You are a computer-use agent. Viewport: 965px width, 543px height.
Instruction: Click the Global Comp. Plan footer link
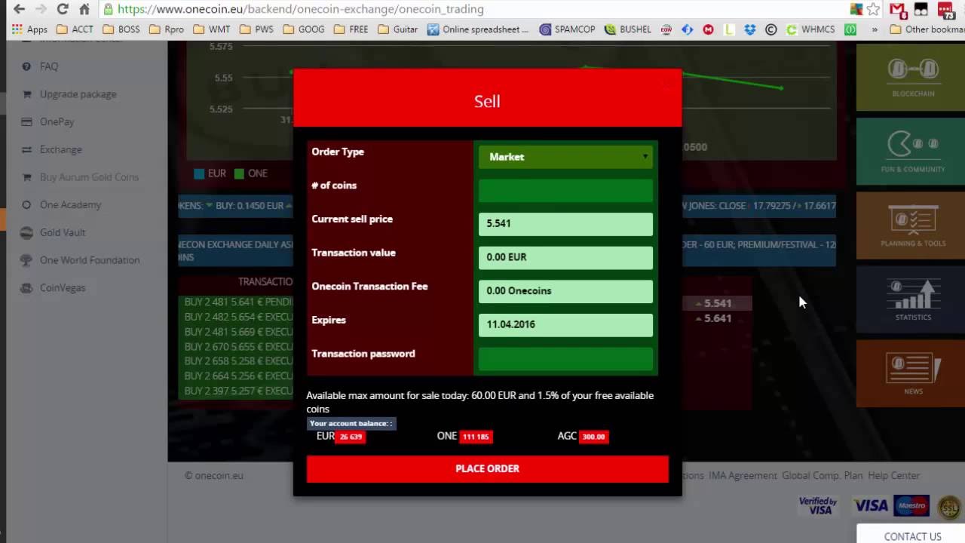(822, 476)
